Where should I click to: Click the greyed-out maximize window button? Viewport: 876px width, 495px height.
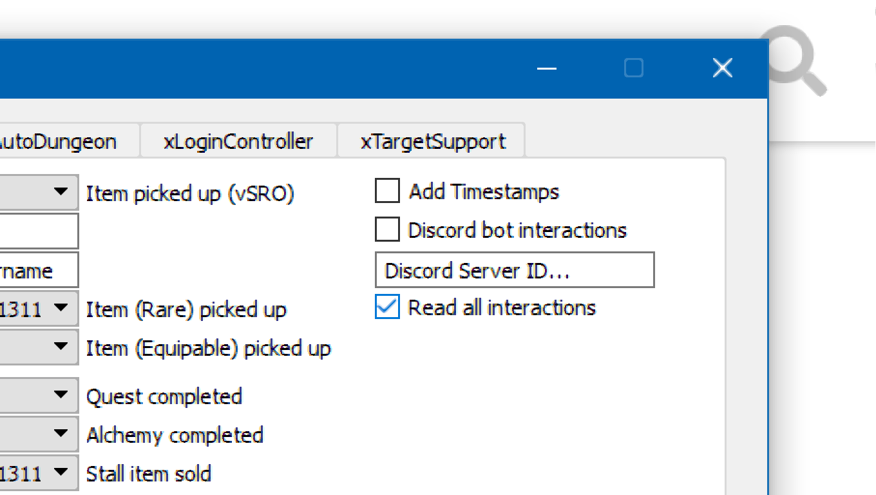634,68
